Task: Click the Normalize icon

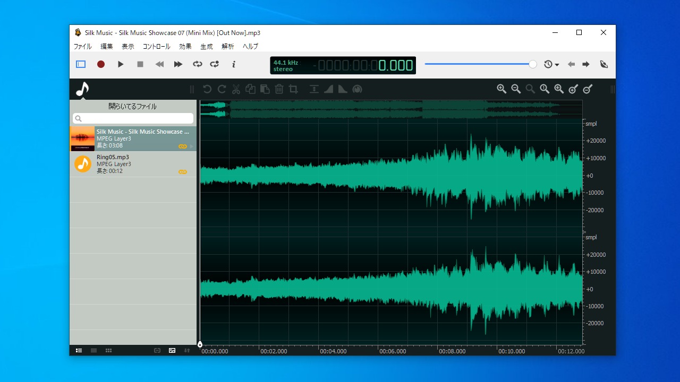Action: tap(314, 89)
